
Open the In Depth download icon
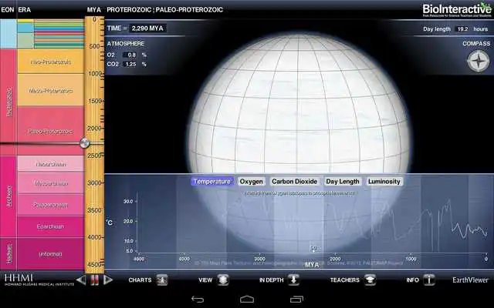coord(293,280)
